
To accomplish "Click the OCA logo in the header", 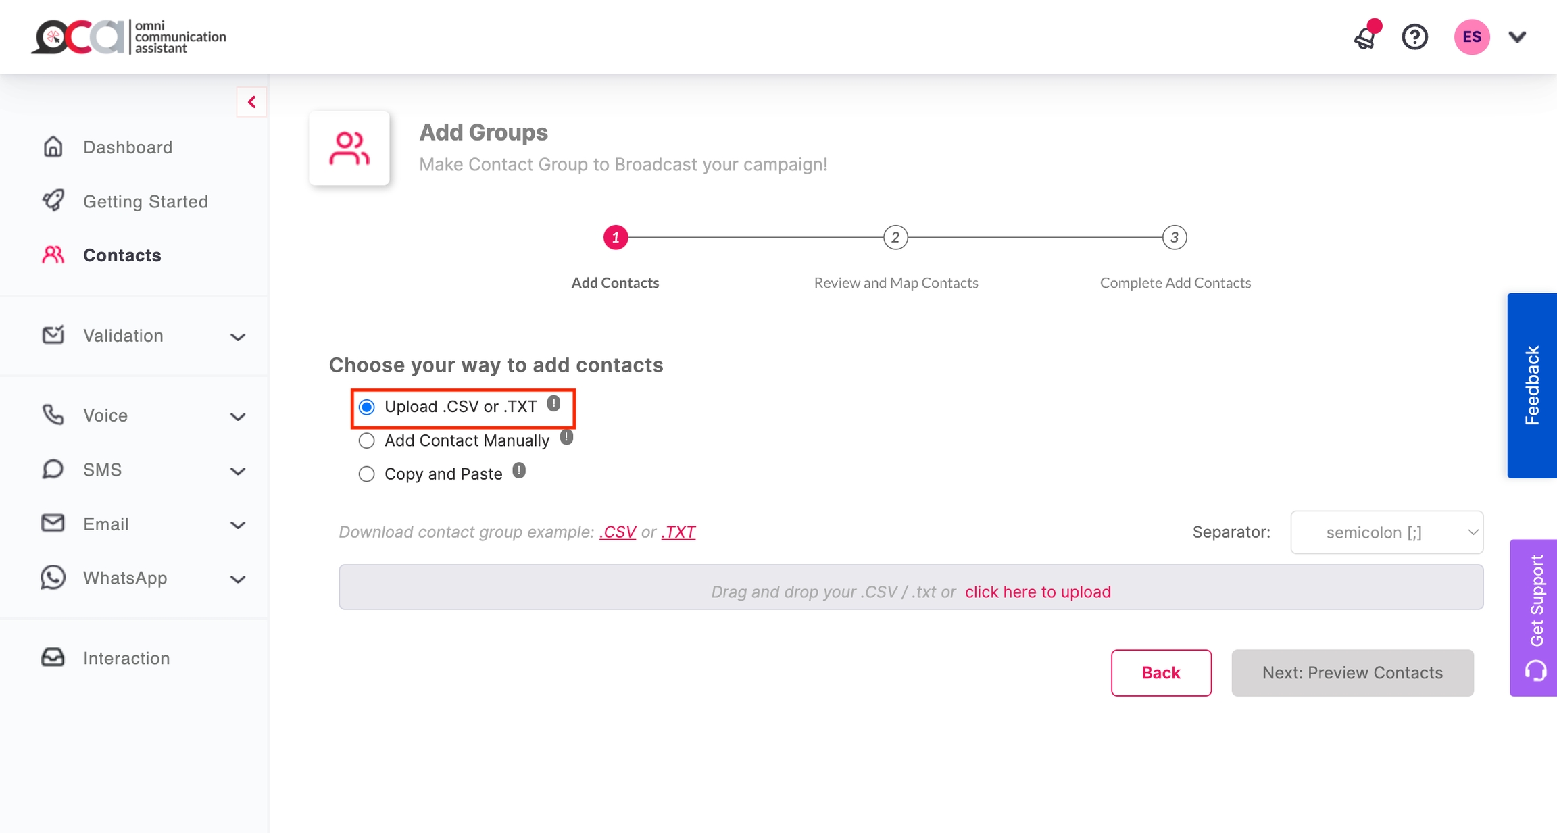I will click(128, 37).
